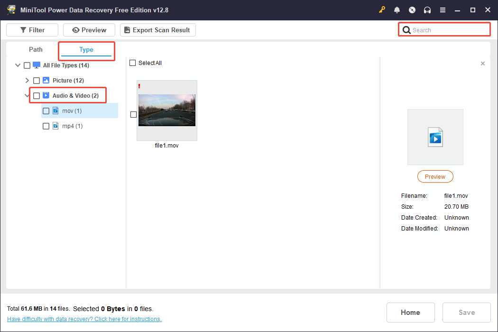498x332 pixels.
Task: Click Export Scan Result
Action: click(158, 30)
